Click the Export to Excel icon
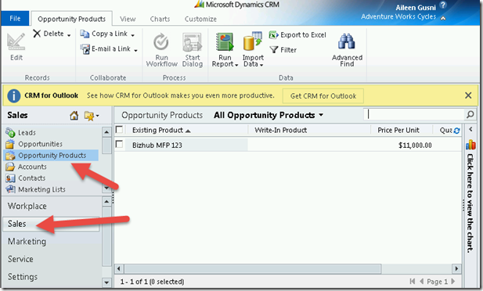 tap(273, 34)
